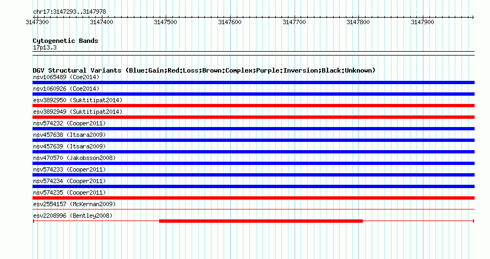The height and width of the screenshot is (259, 490).
Task: Click the nsv1060926 (Coe2014) variant label
Action: (66, 89)
